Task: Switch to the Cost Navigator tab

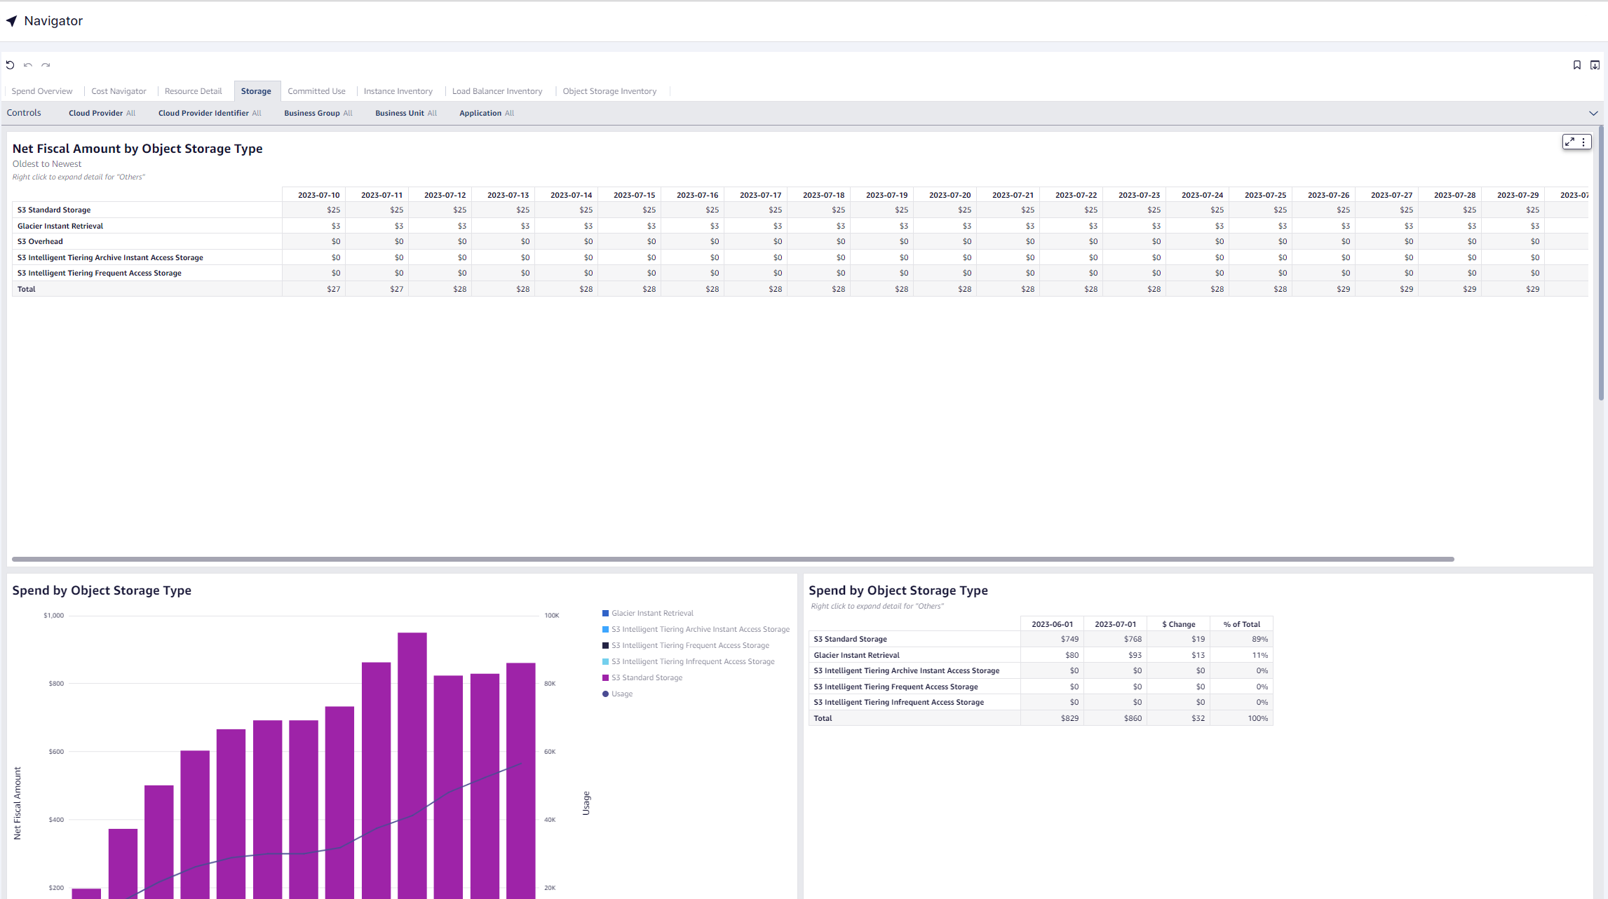Action: tap(119, 91)
